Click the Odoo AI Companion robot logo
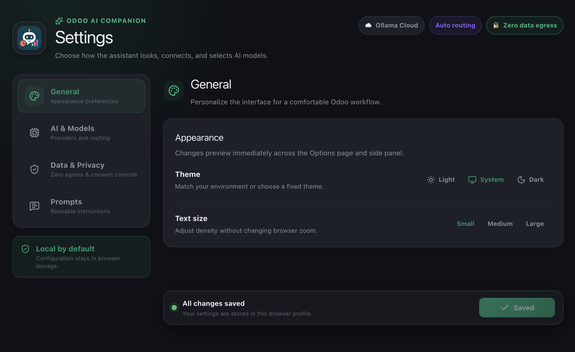 coord(29,38)
